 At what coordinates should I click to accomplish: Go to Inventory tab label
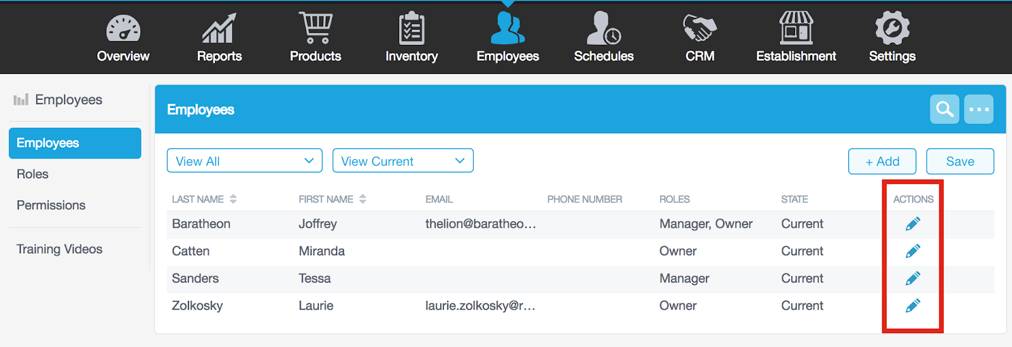412,56
